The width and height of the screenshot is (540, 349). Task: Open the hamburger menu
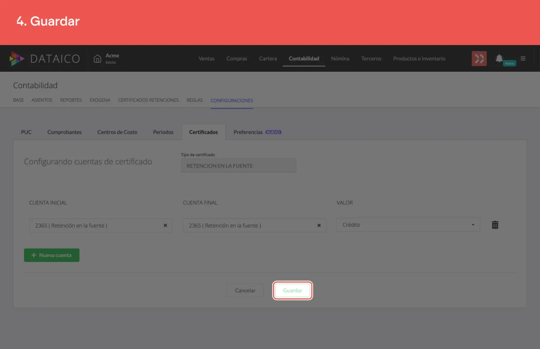click(523, 59)
